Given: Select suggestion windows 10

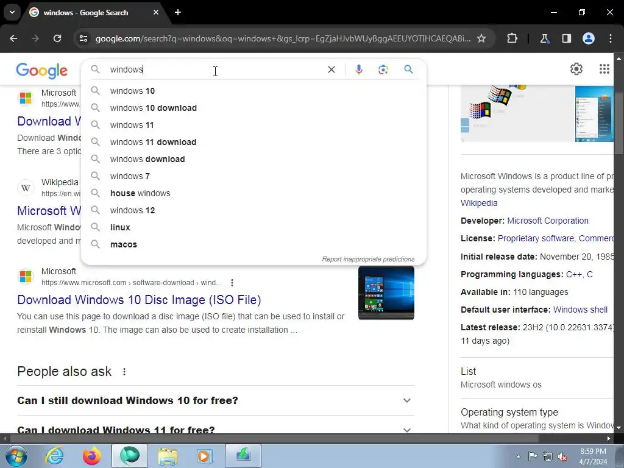Looking at the screenshot, I should 253,91.
